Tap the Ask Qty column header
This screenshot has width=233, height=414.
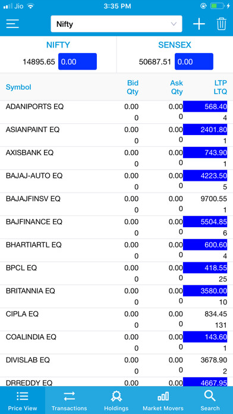coord(177,87)
